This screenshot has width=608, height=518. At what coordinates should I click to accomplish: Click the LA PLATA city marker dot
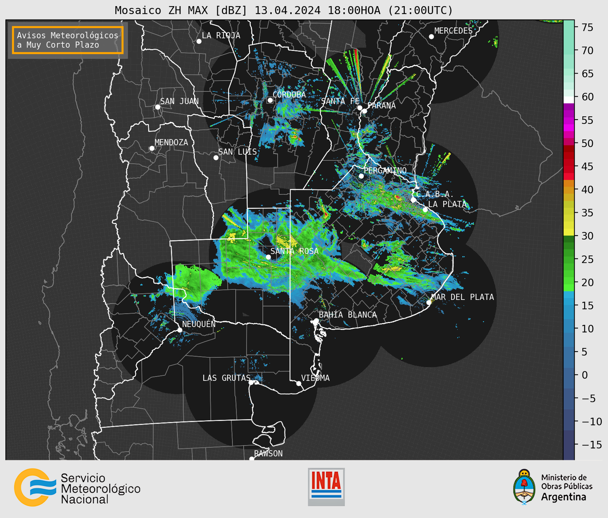pyautogui.click(x=425, y=210)
